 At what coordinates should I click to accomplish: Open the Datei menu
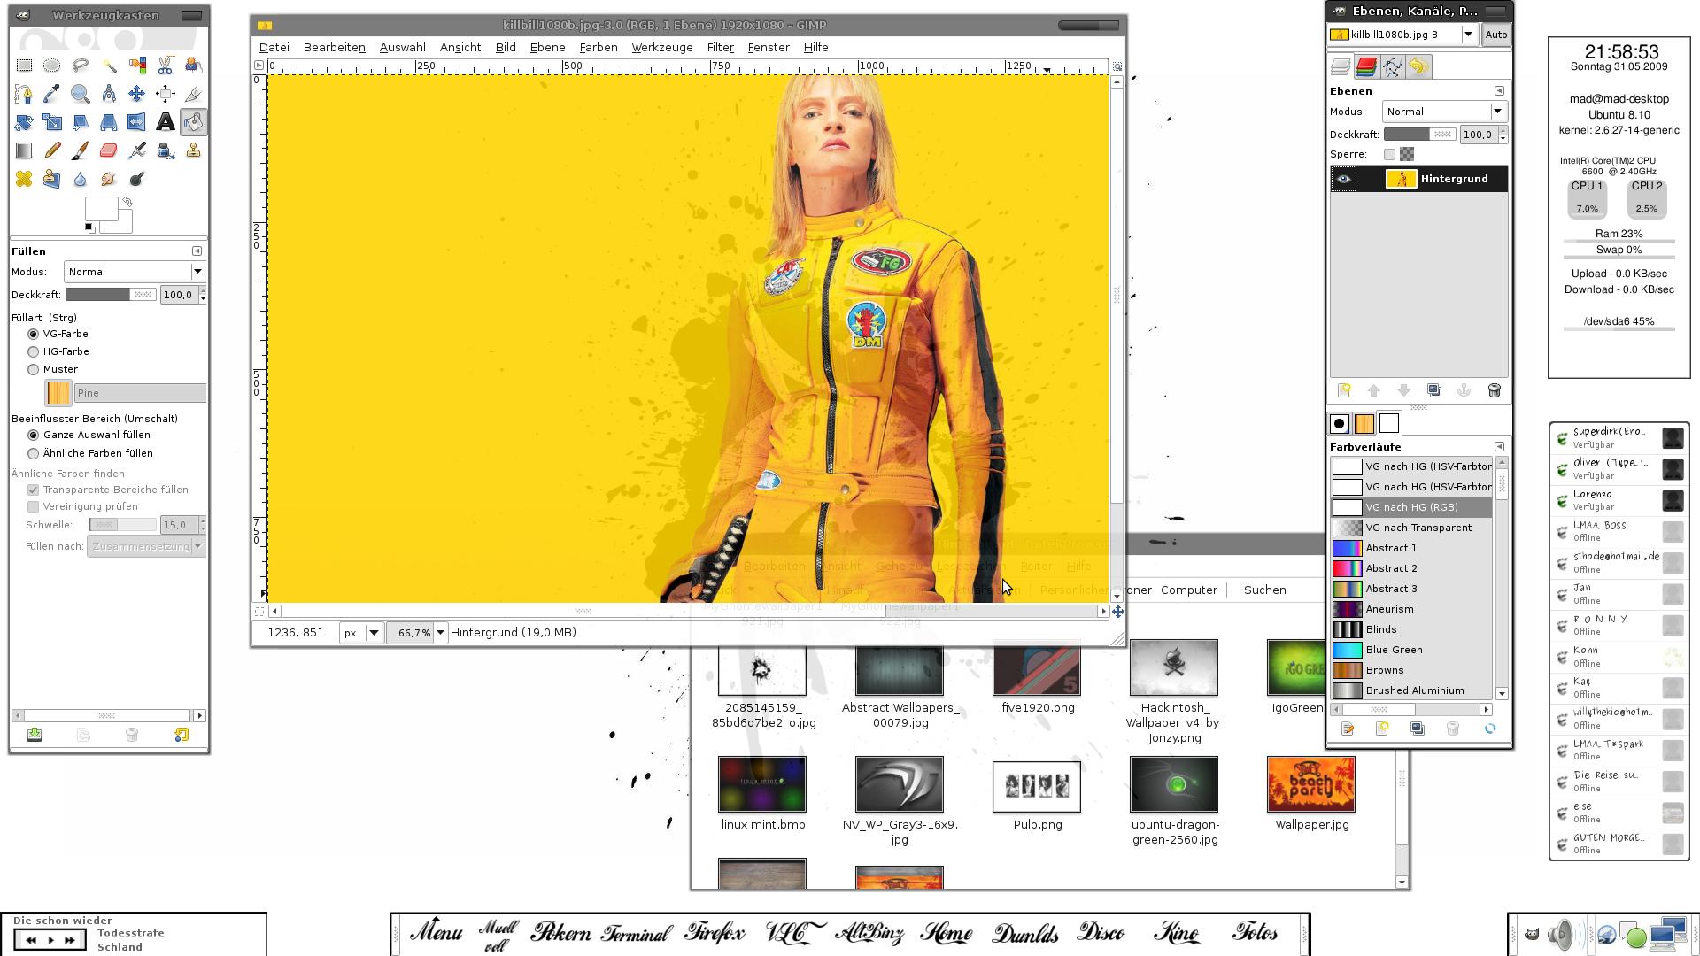274,47
